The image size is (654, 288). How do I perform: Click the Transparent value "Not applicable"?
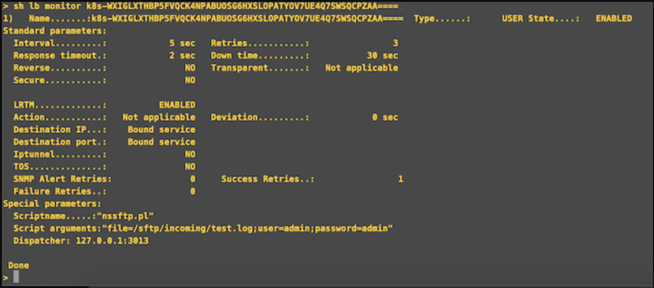click(x=361, y=68)
